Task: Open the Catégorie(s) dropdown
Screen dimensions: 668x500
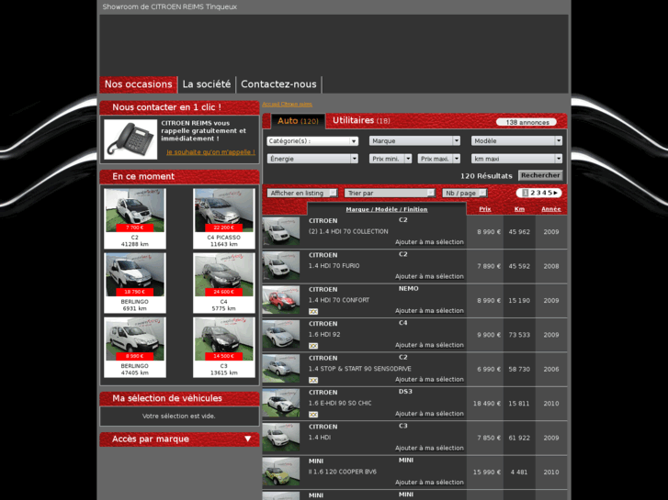Action: point(312,141)
